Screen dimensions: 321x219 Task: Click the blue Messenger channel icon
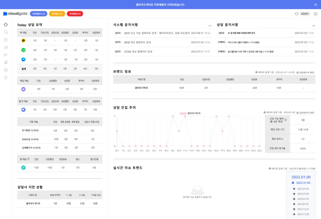coord(24,59)
